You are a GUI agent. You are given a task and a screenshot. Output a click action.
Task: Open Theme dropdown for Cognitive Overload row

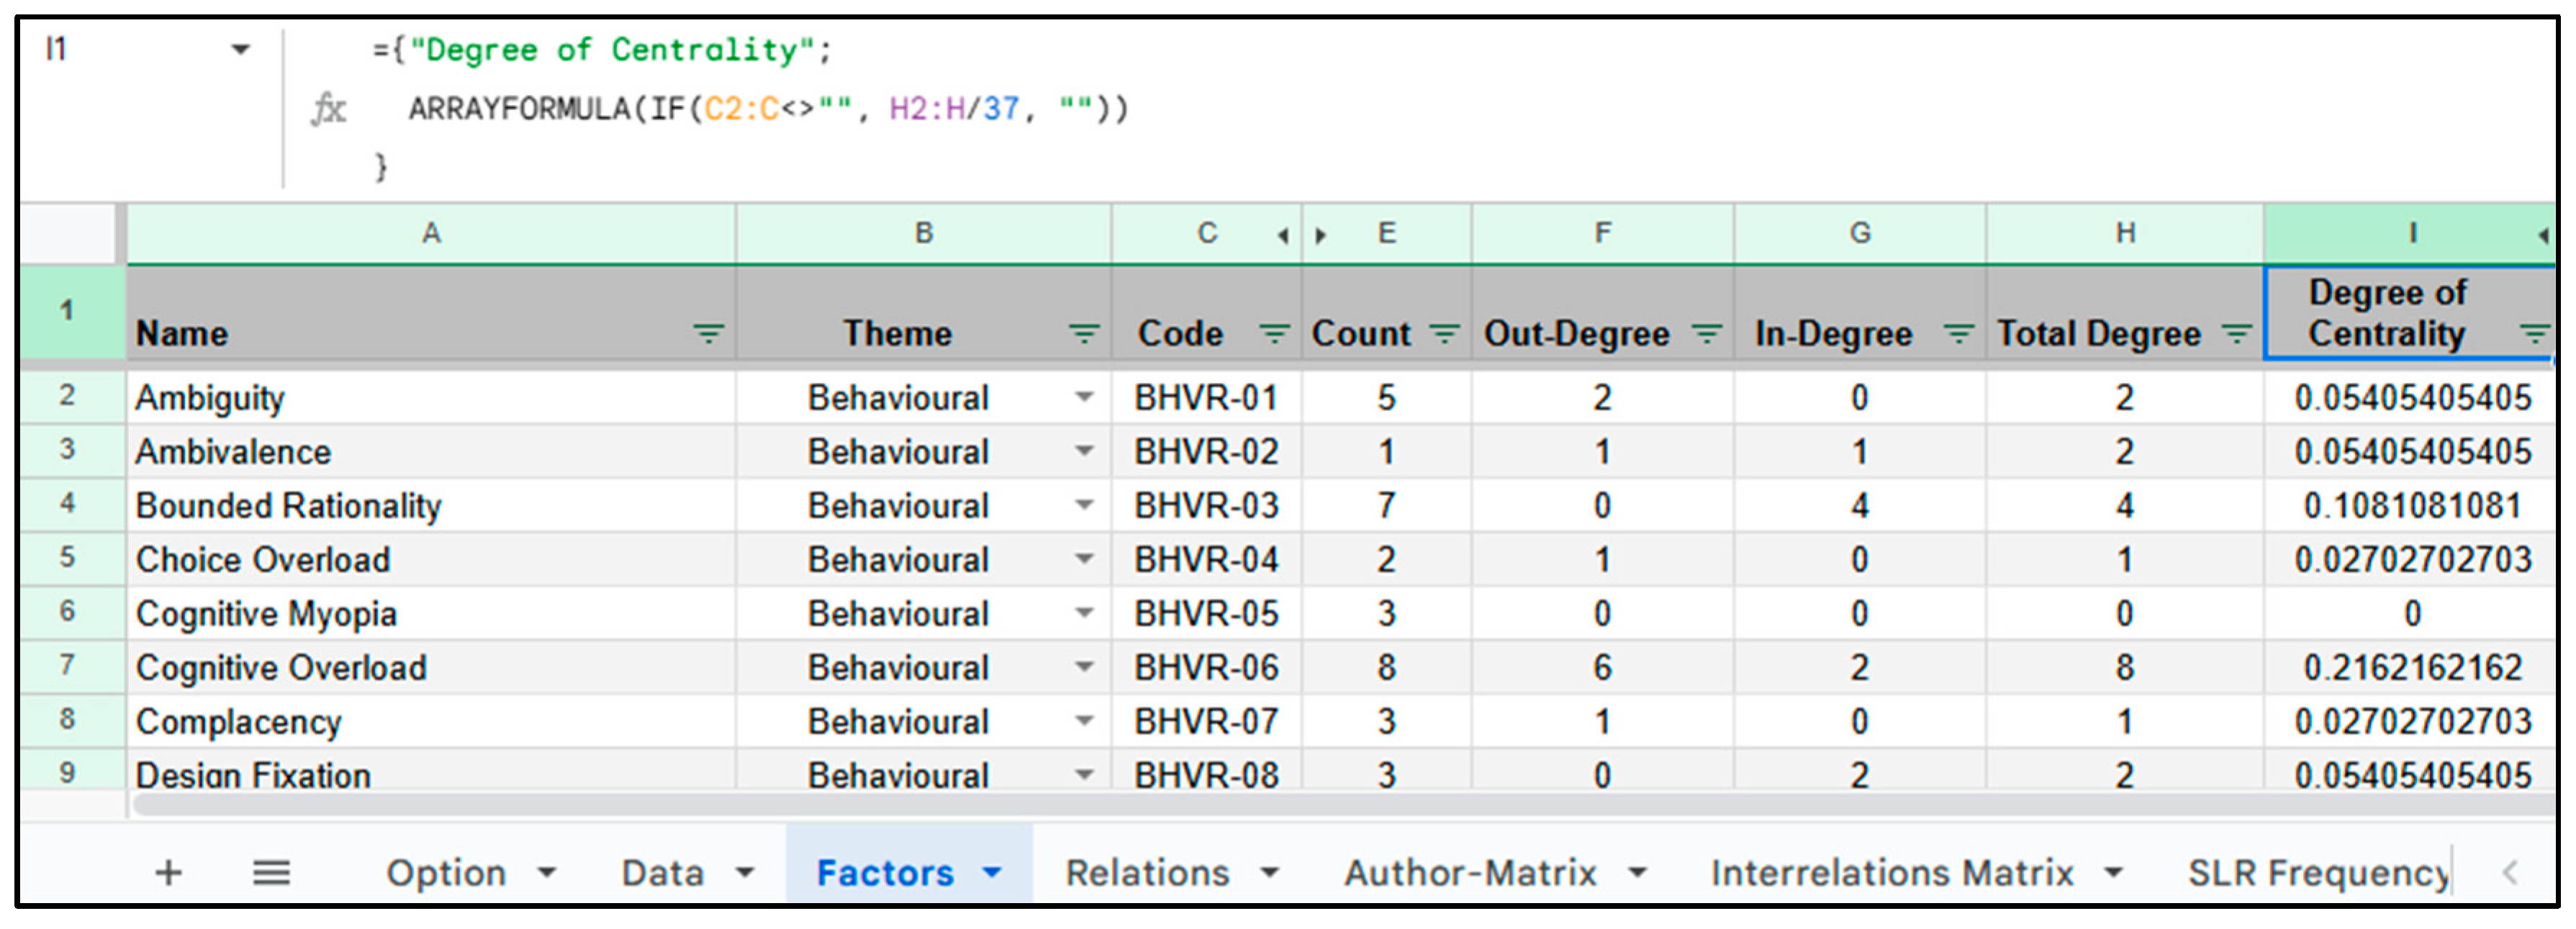tap(1083, 667)
